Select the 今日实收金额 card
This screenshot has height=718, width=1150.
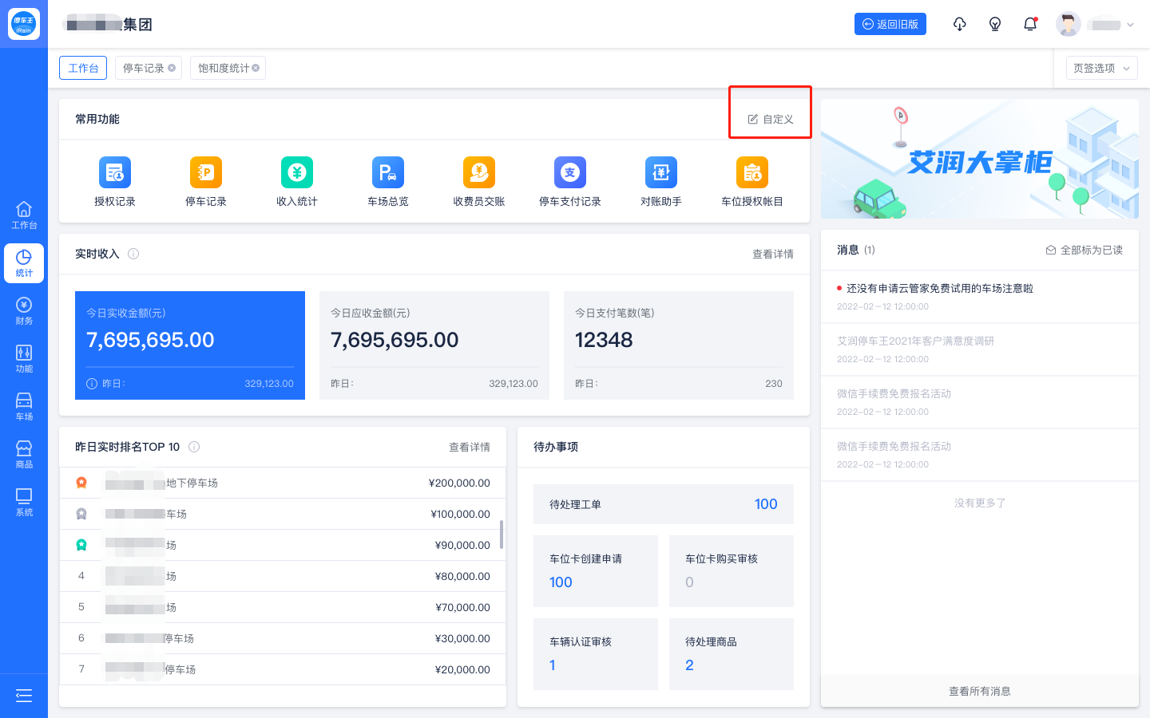(x=190, y=345)
